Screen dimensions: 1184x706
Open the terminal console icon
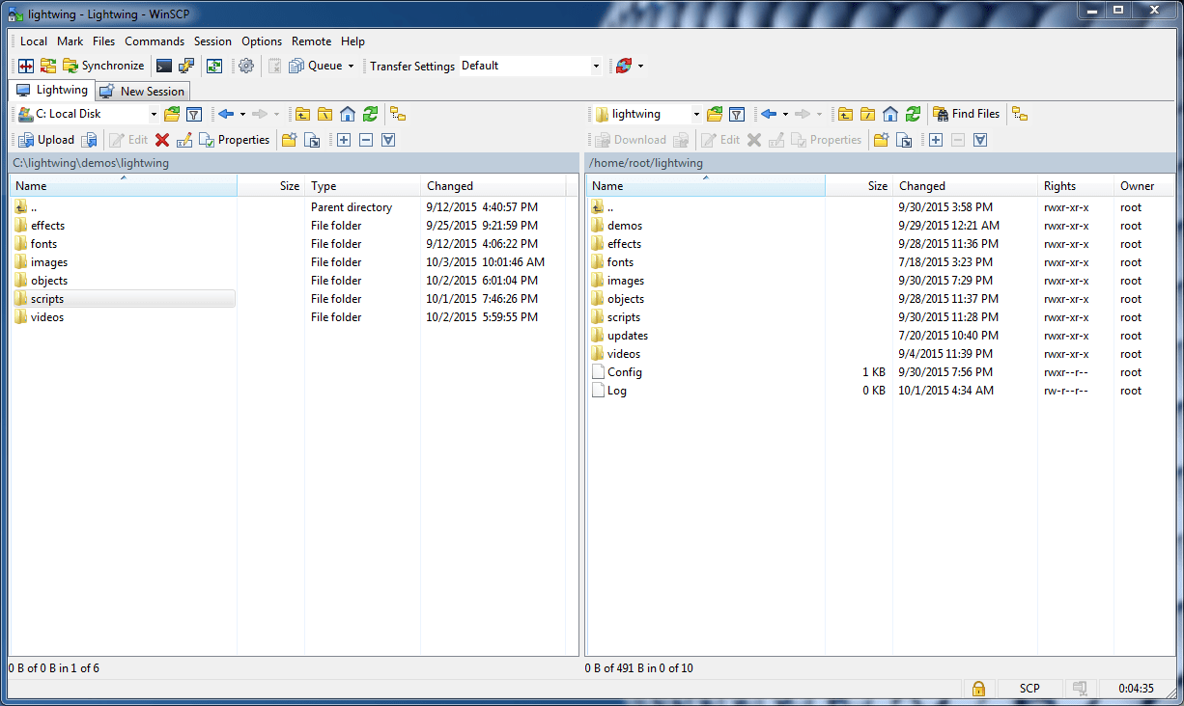point(164,66)
